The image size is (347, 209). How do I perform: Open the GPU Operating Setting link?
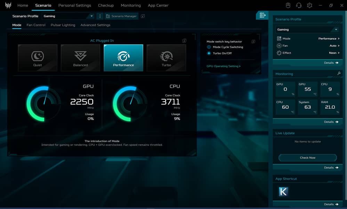(x=224, y=66)
